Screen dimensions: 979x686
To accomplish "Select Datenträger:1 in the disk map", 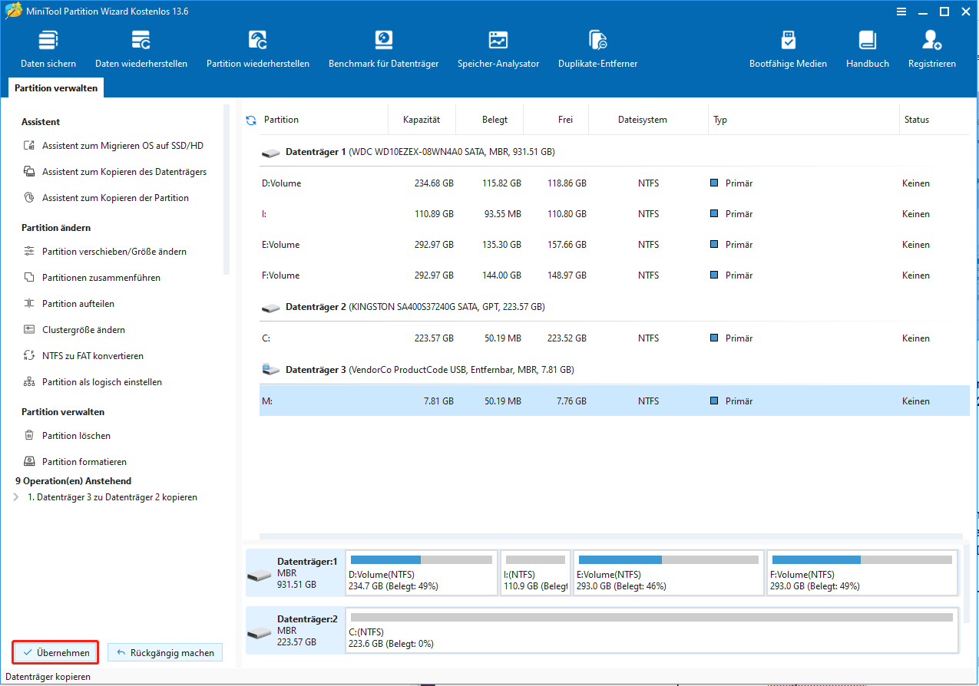I will click(295, 572).
